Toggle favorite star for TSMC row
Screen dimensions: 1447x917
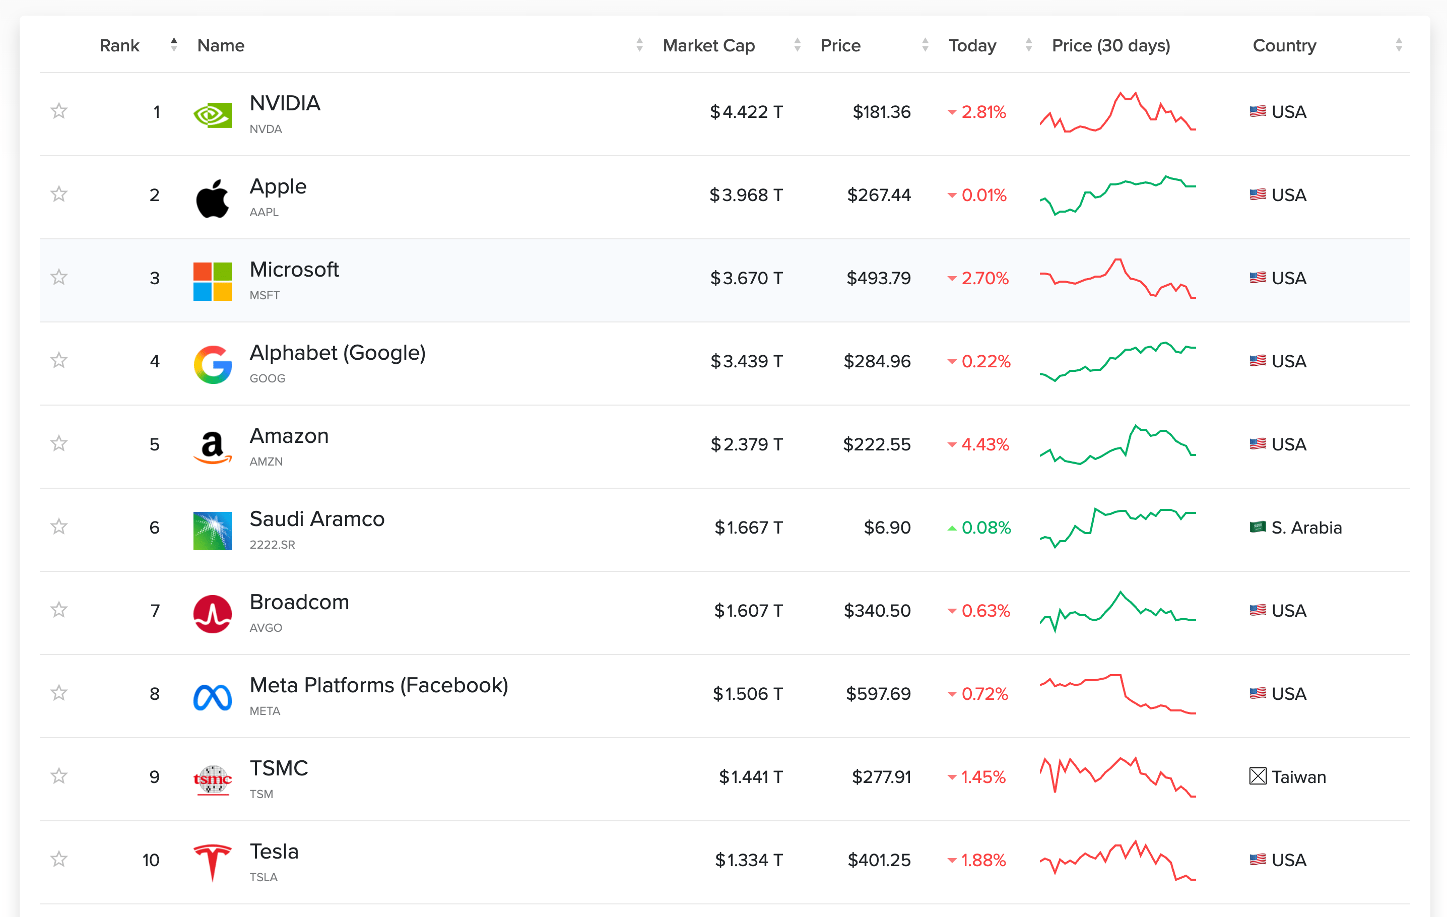[59, 776]
